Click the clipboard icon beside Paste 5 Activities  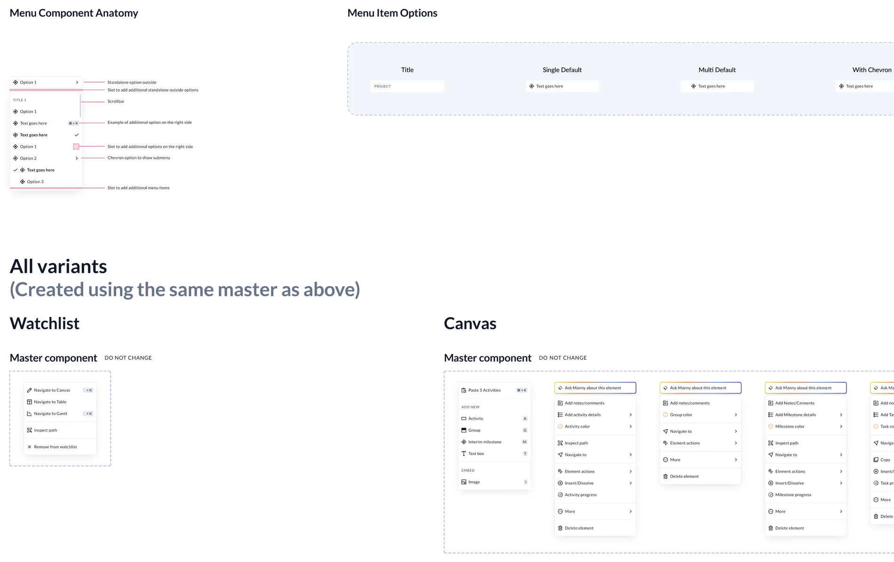(x=463, y=390)
